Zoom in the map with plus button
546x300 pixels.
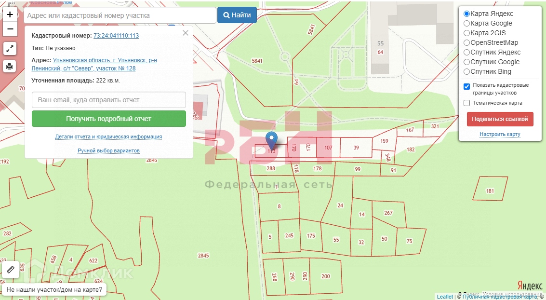click(x=10, y=14)
